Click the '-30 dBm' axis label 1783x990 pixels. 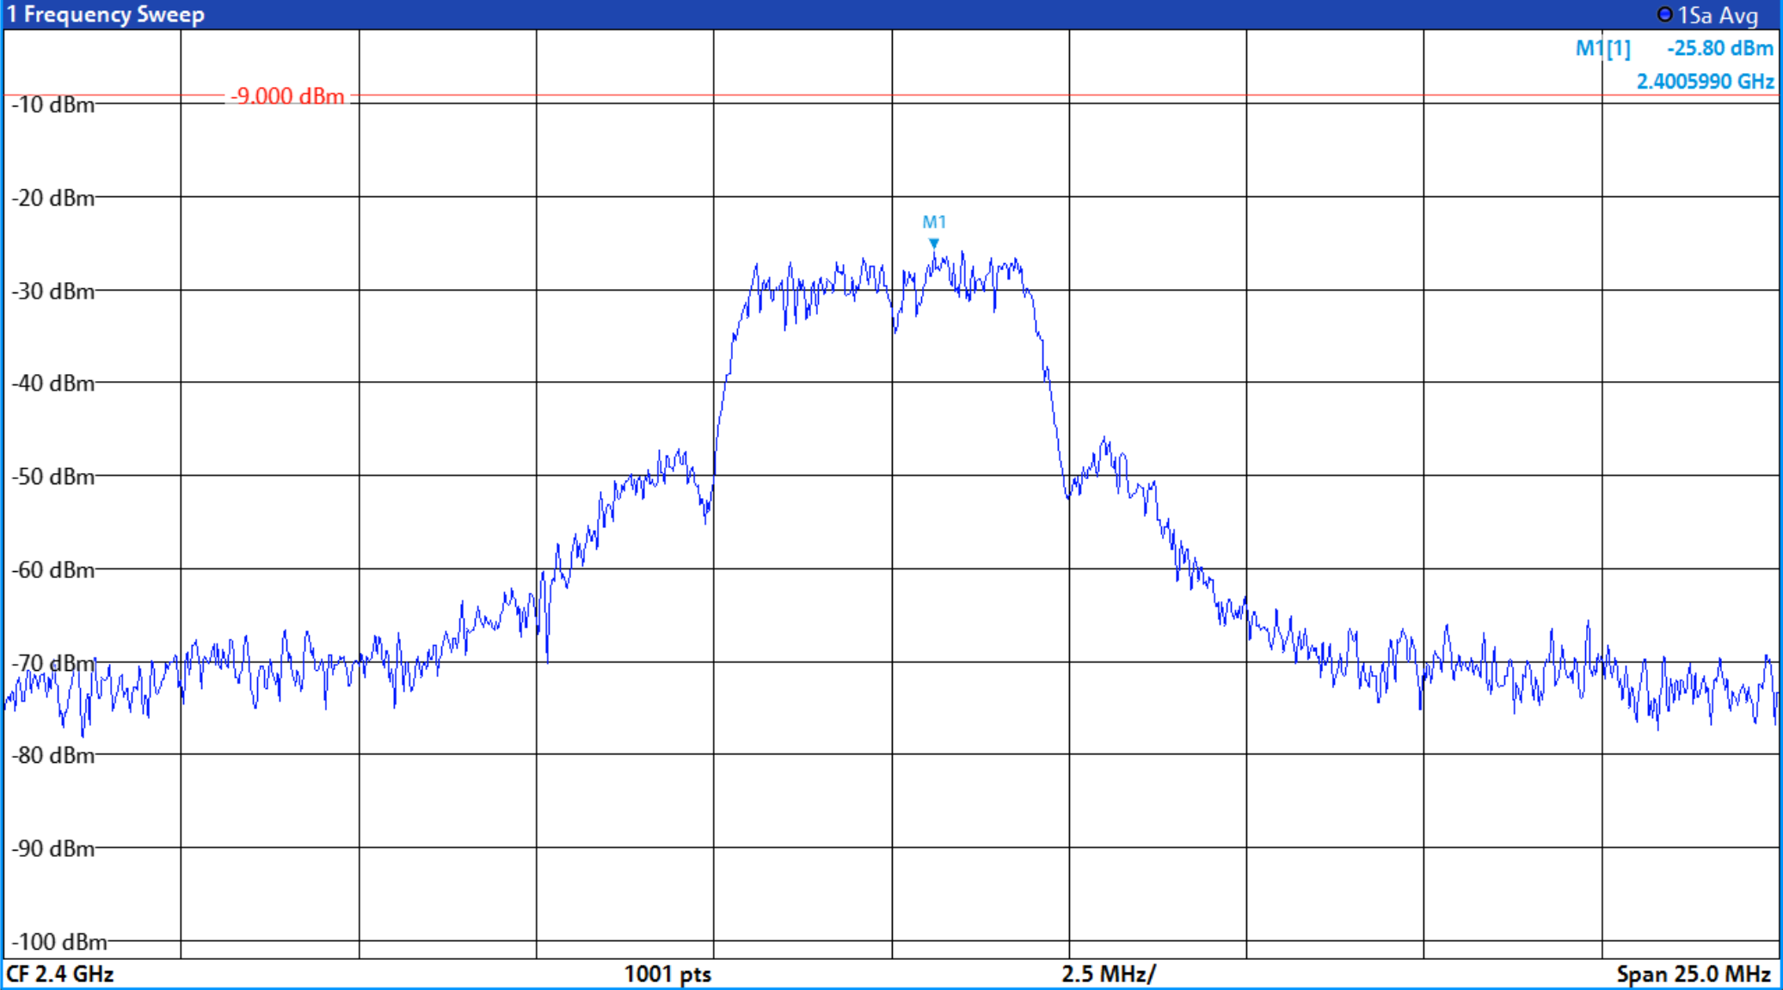[52, 292]
